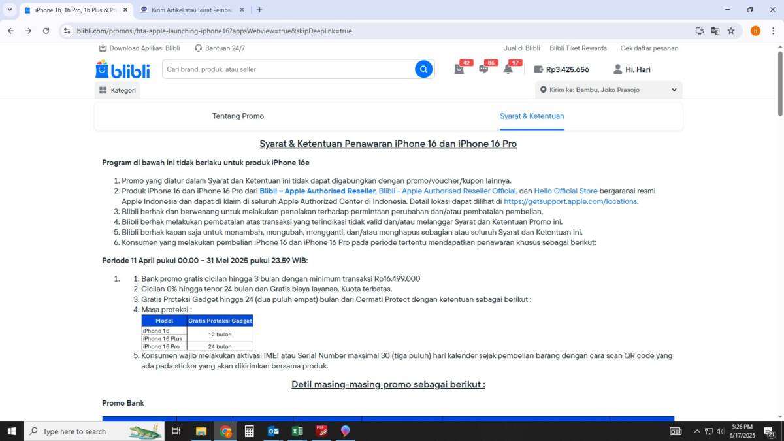Close the Kirim Artikel tab

242,10
